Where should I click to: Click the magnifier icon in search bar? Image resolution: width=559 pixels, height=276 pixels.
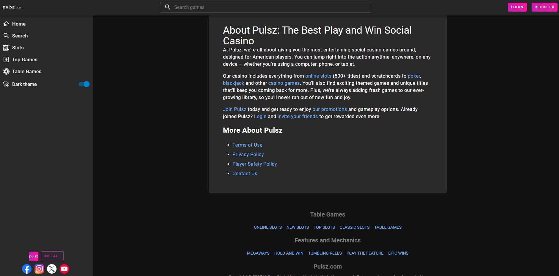click(168, 7)
